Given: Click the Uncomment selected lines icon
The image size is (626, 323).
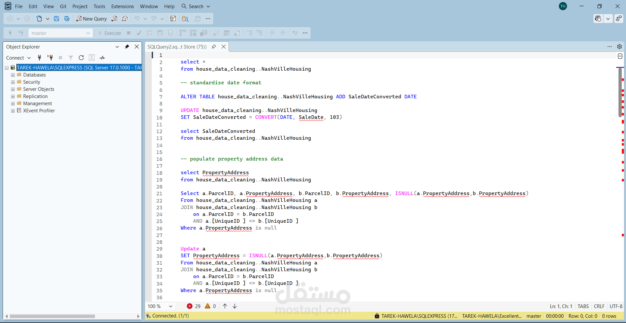Looking at the screenshot, I should click(260, 33).
